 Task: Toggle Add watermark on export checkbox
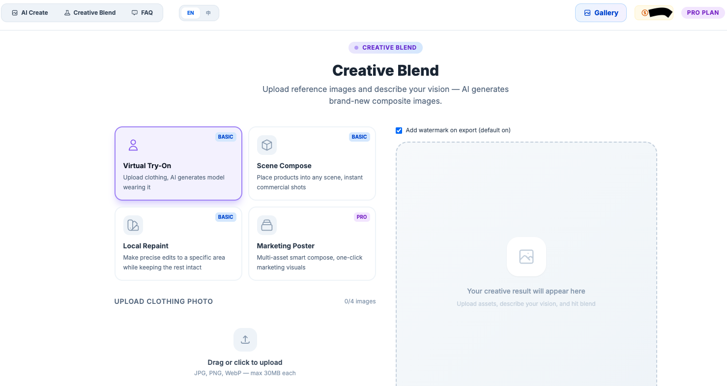pyautogui.click(x=399, y=130)
